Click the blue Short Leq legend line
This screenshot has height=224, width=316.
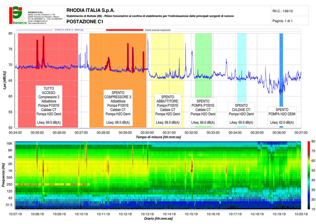click(x=35, y=30)
